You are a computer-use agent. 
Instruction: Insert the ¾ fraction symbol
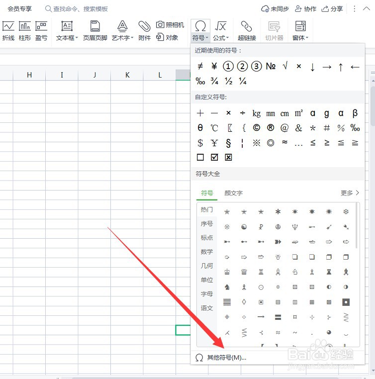[214, 81]
